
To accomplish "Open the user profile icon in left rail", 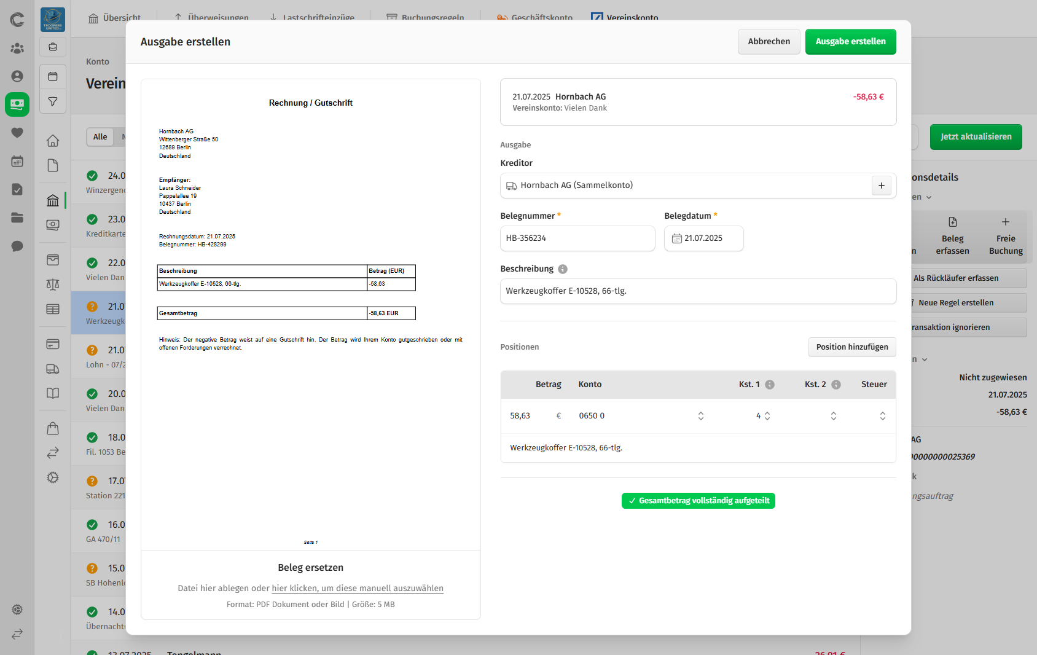I will 17,76.
